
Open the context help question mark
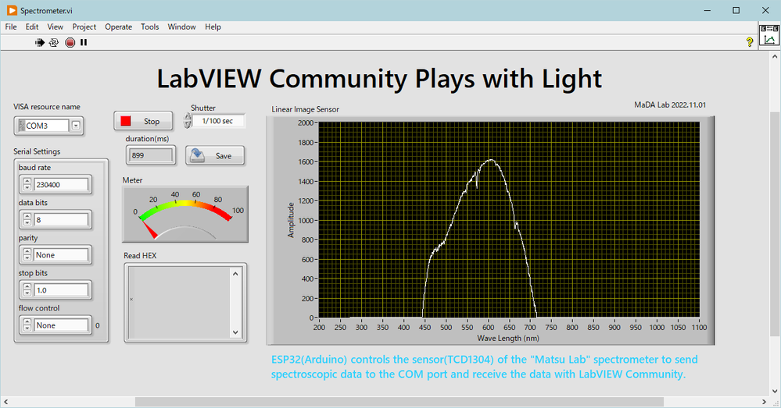pyautogui.click(x=749, y=42)
